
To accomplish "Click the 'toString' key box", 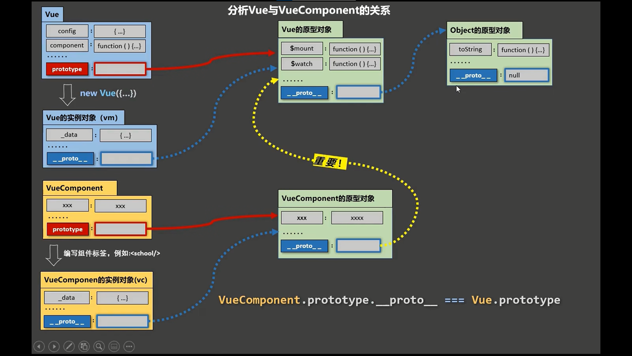I will coord(470,49).
